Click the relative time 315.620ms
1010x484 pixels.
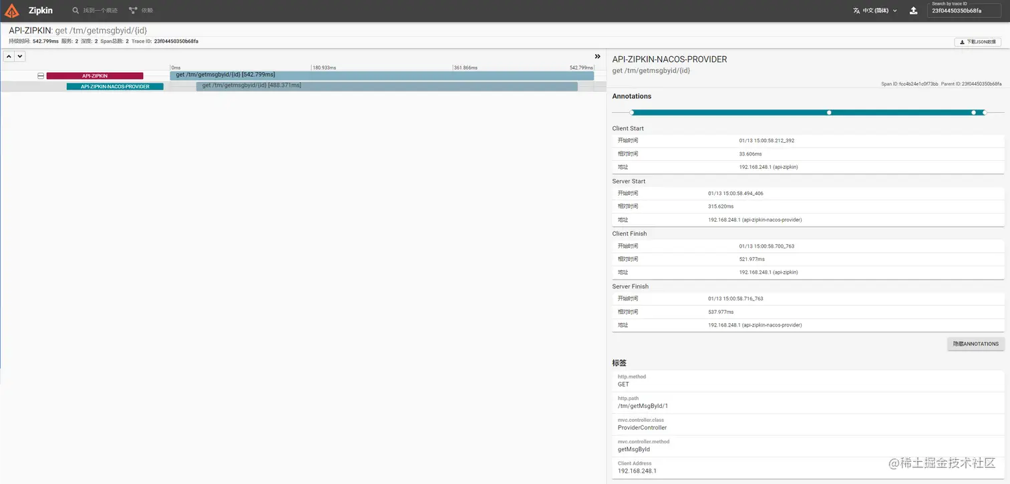(x=721, y=206)
